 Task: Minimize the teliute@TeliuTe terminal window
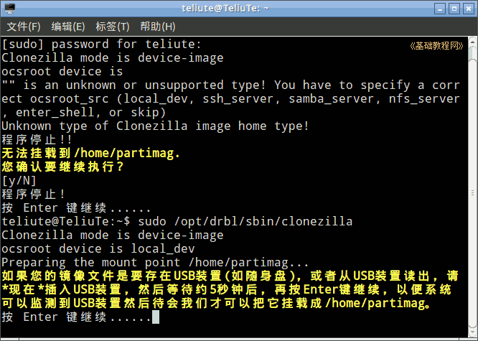coord(440,9)
